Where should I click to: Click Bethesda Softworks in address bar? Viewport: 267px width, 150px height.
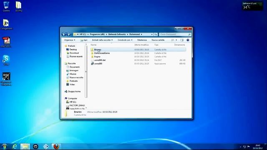(117, 34)
